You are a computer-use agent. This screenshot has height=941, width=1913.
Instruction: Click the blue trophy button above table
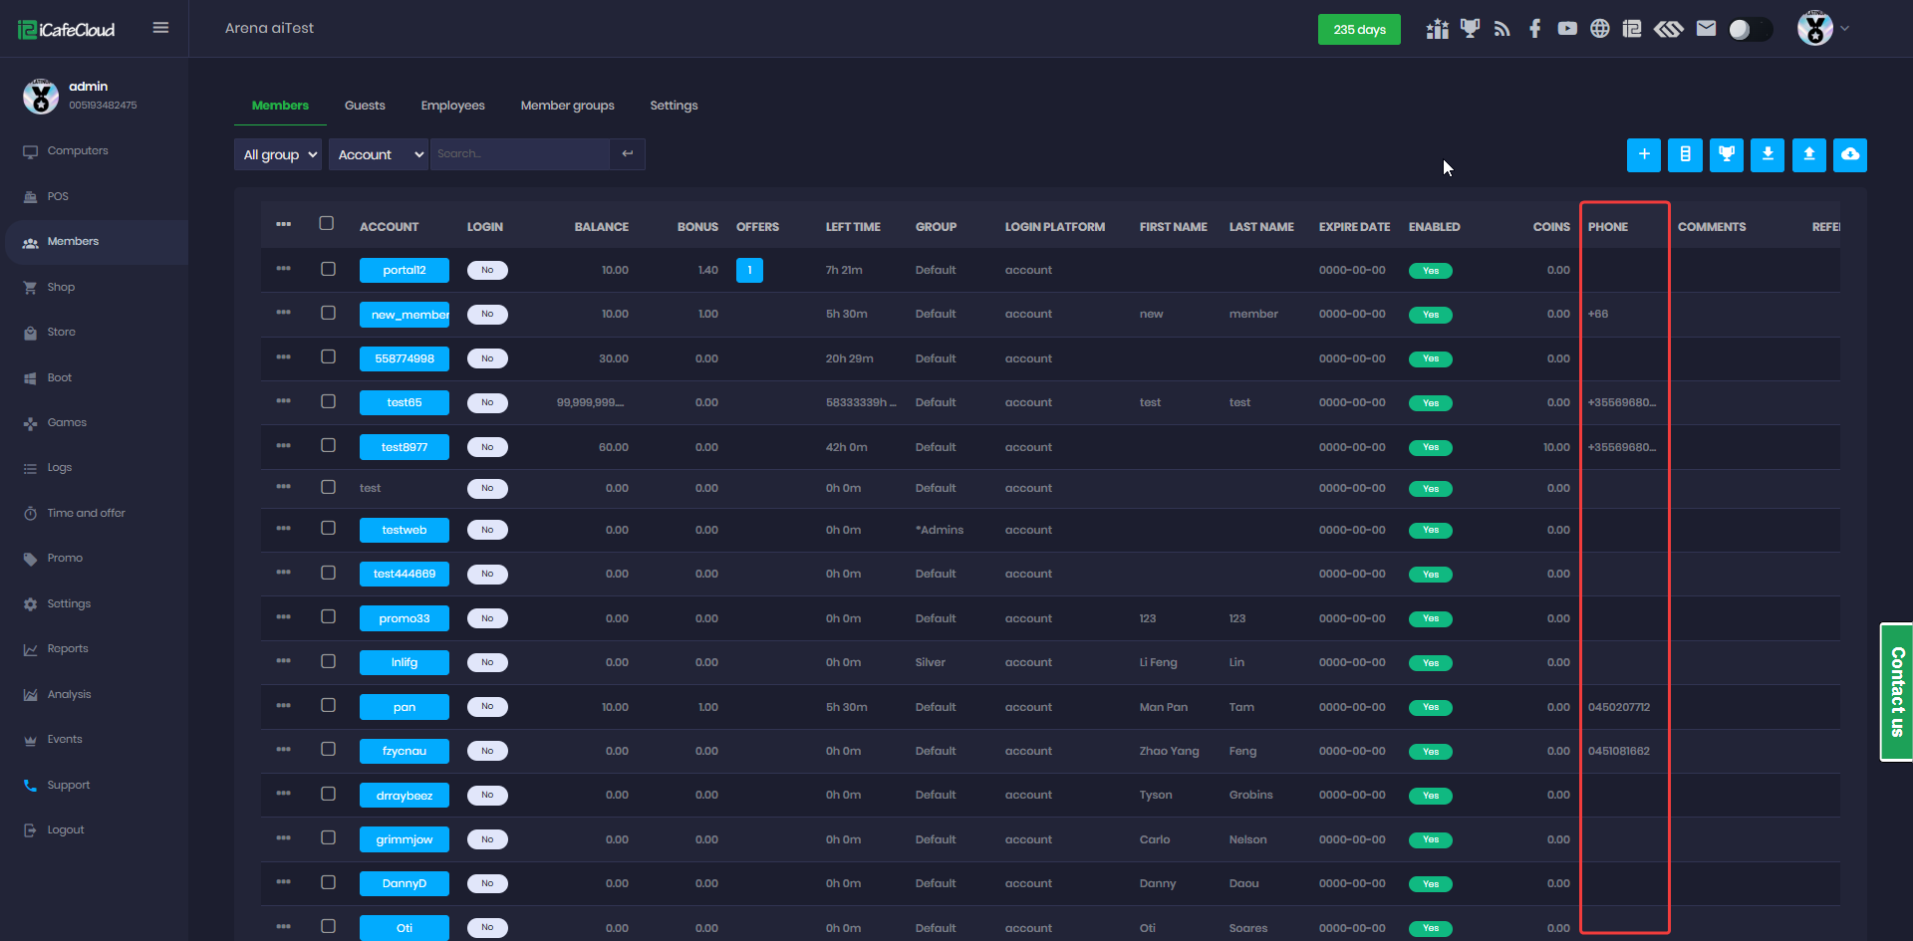point(1726,154)
